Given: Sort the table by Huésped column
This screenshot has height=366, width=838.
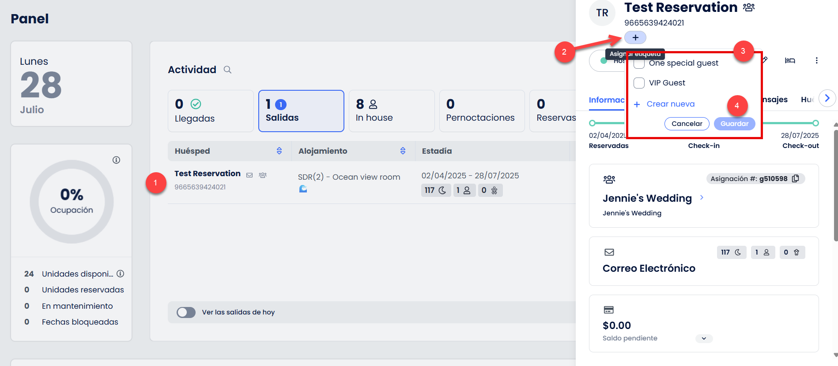Looking at the screenshot, I should click(x=279, y=151).
